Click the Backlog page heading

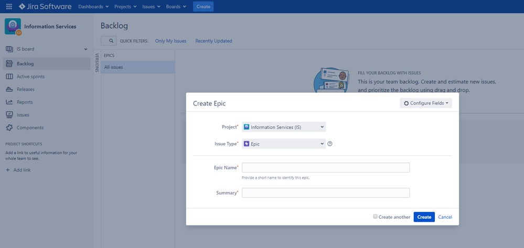coord(114,26)
